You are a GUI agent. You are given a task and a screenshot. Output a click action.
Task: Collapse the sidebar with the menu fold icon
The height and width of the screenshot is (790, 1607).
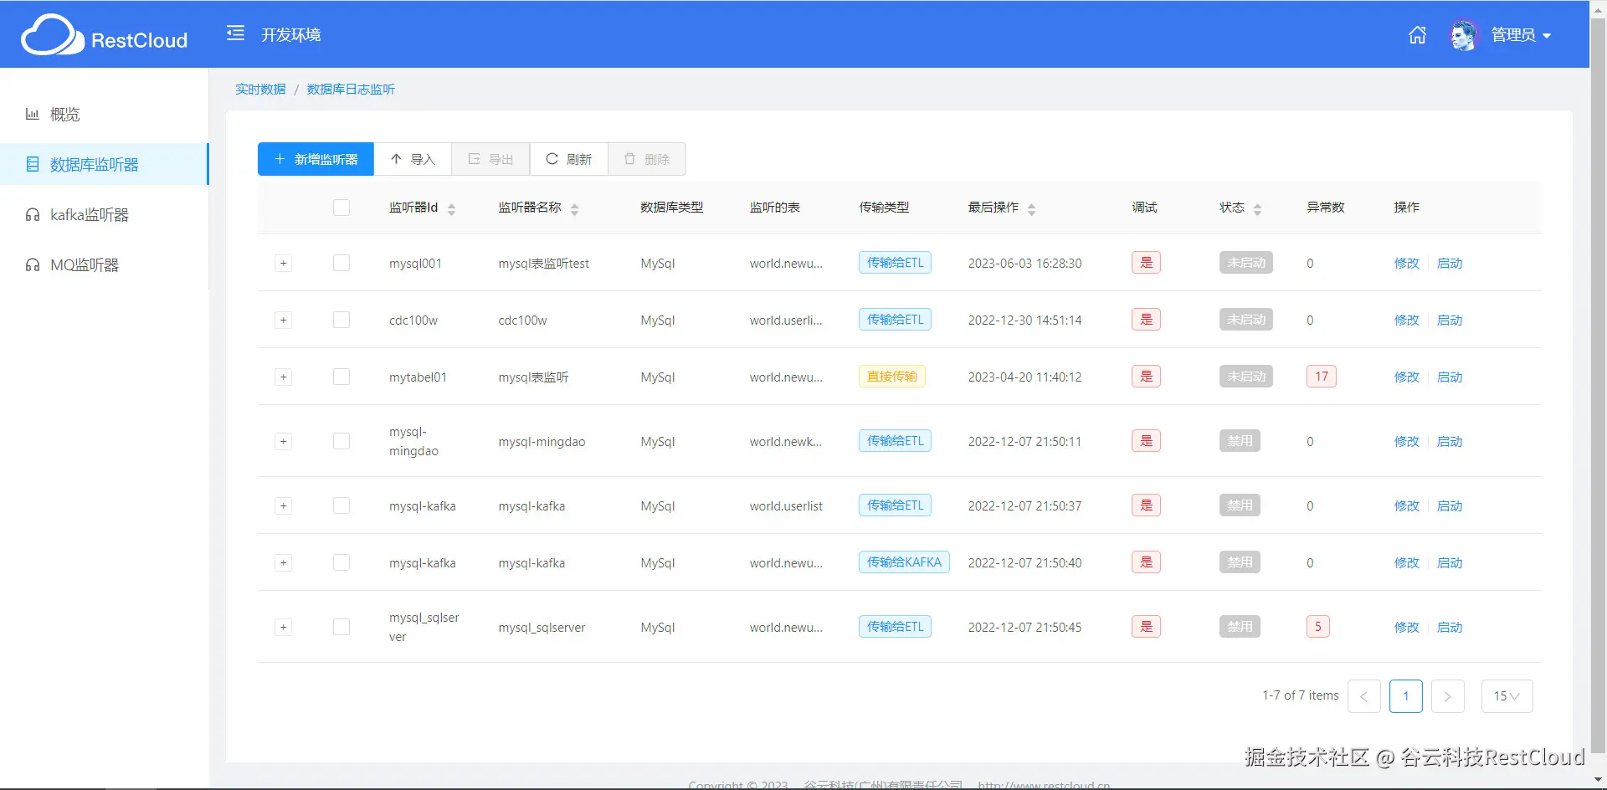(x=235, y=33)
